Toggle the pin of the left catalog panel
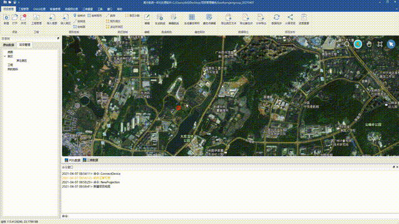399x224 pixels. click(x=58, y=39)
